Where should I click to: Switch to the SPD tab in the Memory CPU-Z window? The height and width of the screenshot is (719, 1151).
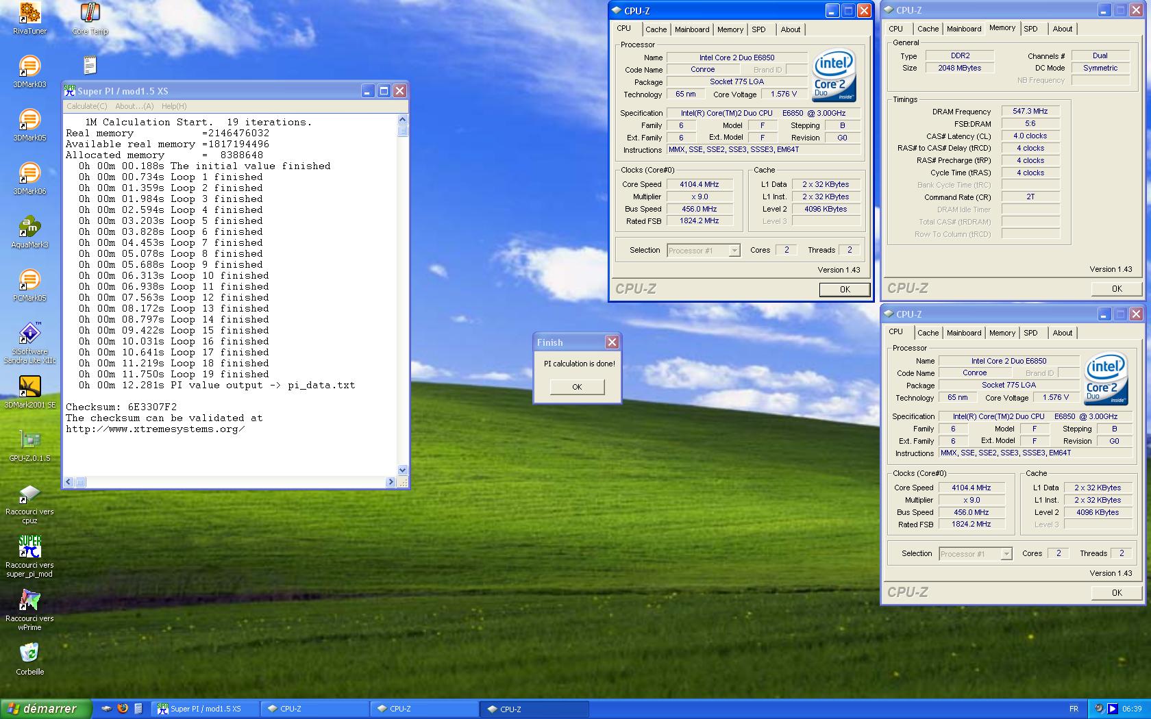[1030, 29]
